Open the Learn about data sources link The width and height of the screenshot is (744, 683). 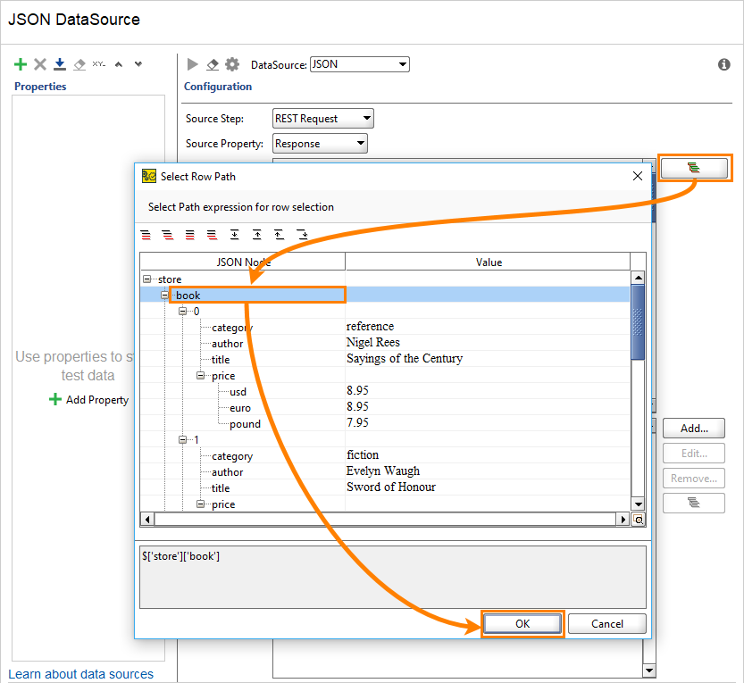pos(80,674)
